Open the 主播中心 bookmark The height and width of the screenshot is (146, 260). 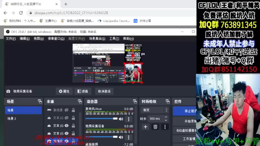point(48,21)
